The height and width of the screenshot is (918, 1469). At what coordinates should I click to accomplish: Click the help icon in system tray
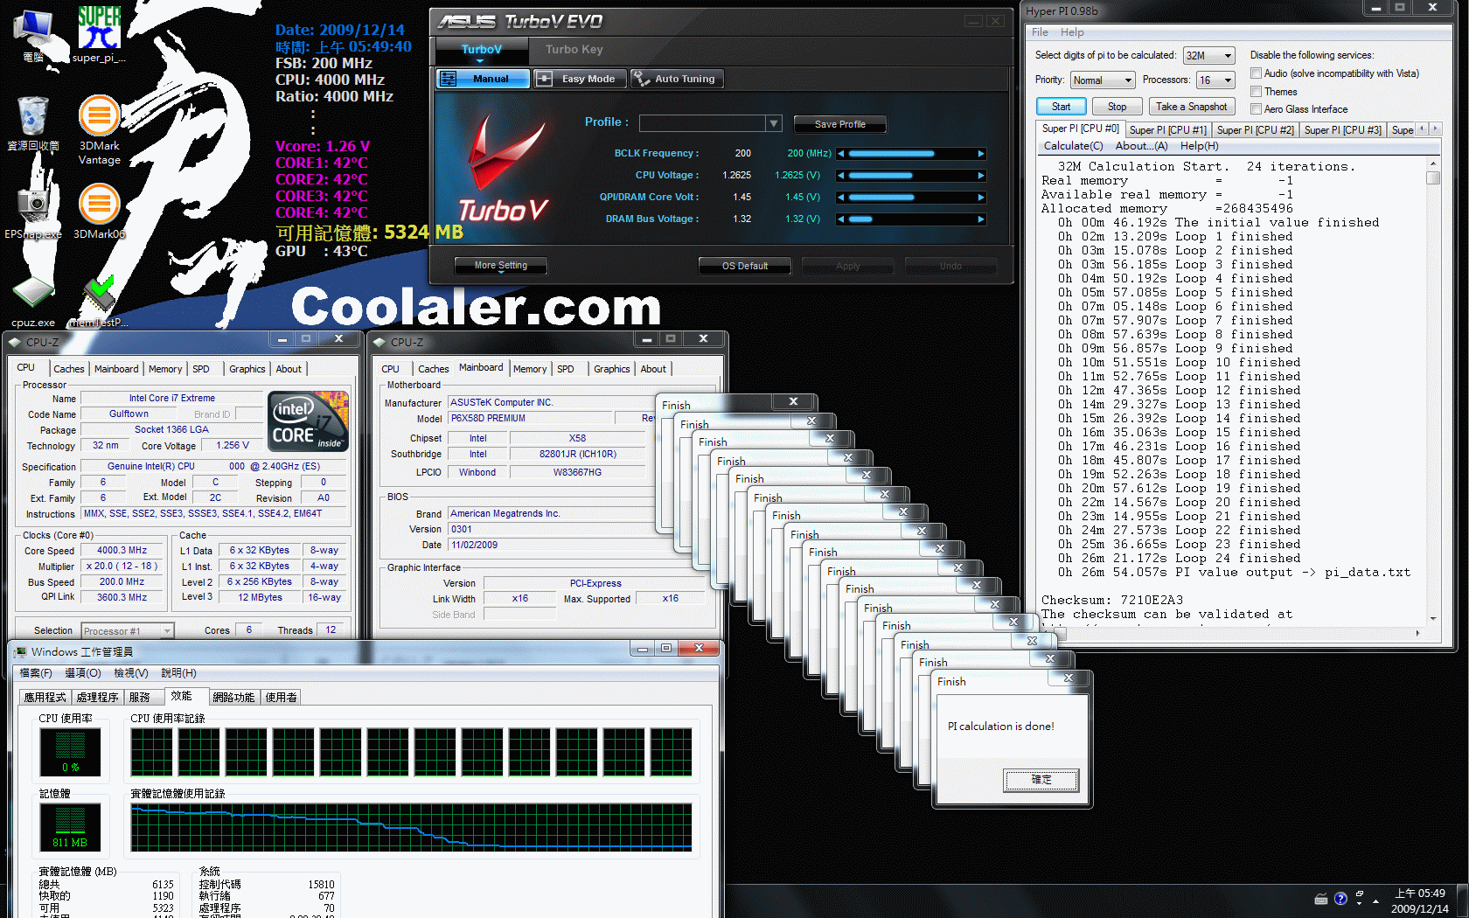tap(1340, 898)
